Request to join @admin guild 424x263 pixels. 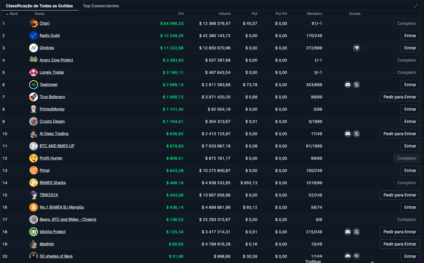tap(400, 244)
